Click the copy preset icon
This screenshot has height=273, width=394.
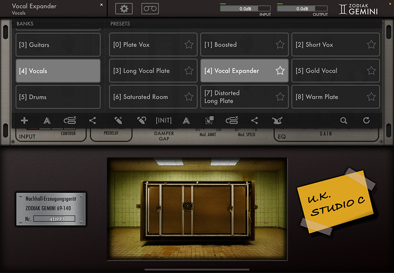209,121
